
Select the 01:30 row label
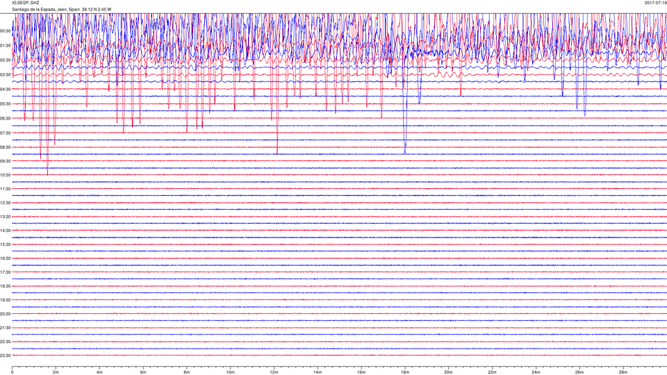click(6, 46)
